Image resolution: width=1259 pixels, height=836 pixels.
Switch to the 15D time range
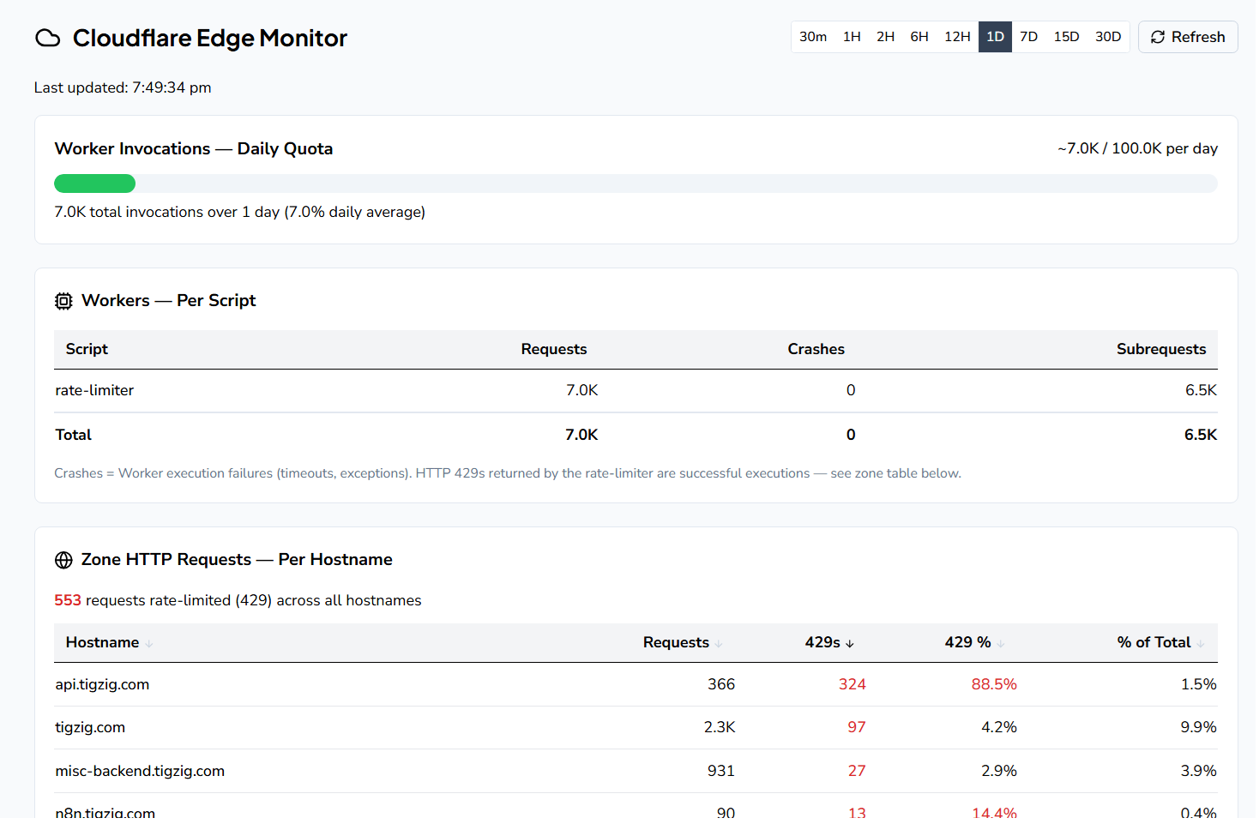point(1066,37)
